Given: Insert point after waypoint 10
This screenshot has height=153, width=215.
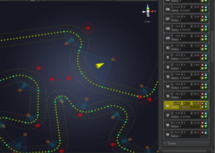Looking at the screenshot, I should click(202, 49).
